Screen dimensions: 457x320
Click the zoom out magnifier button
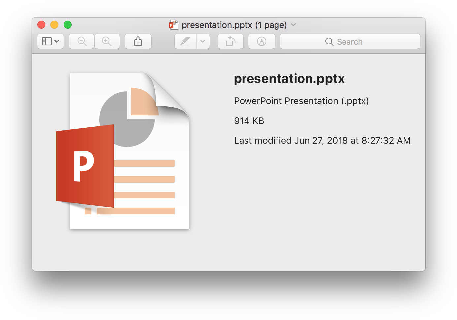[x=82, y=41]
